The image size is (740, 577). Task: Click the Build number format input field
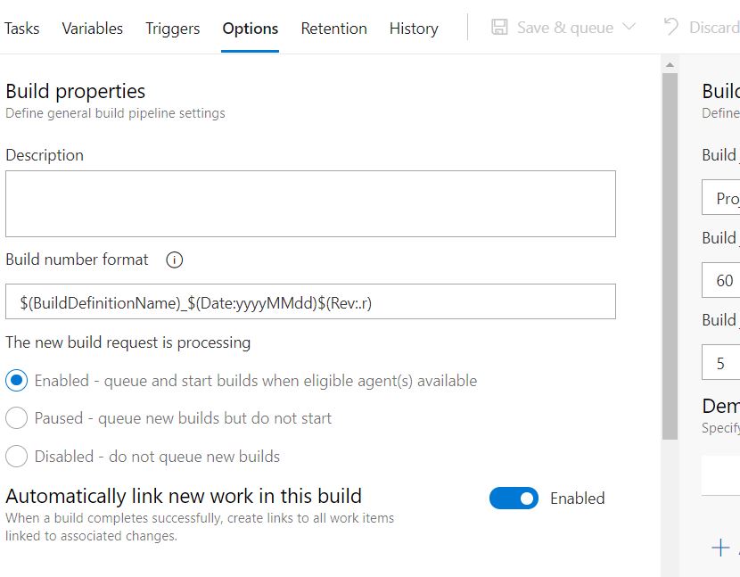pyautogui.click(x=310, y=301)
